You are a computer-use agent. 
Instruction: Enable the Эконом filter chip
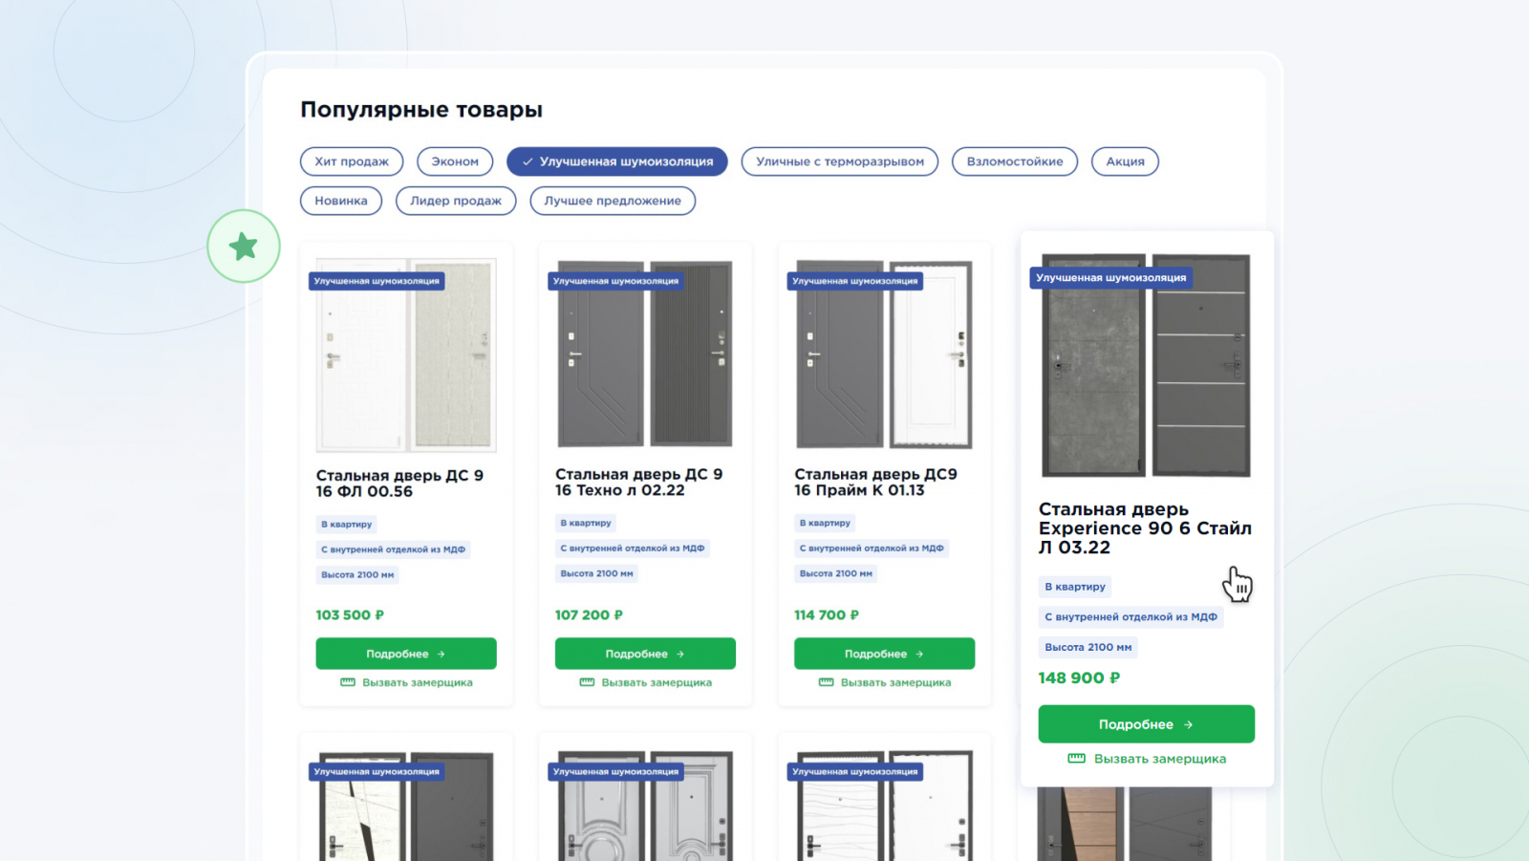click(x=455, y=161)
